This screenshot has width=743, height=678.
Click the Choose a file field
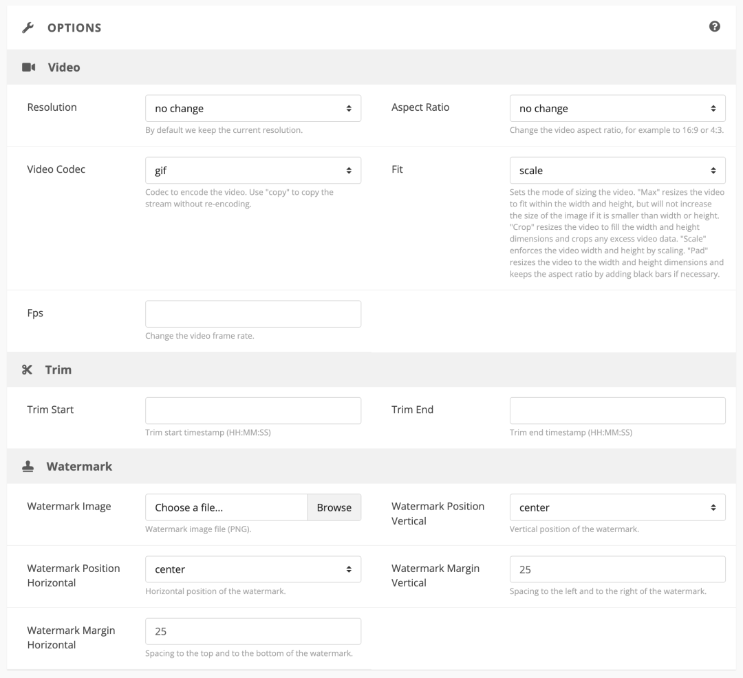[226, 507]
